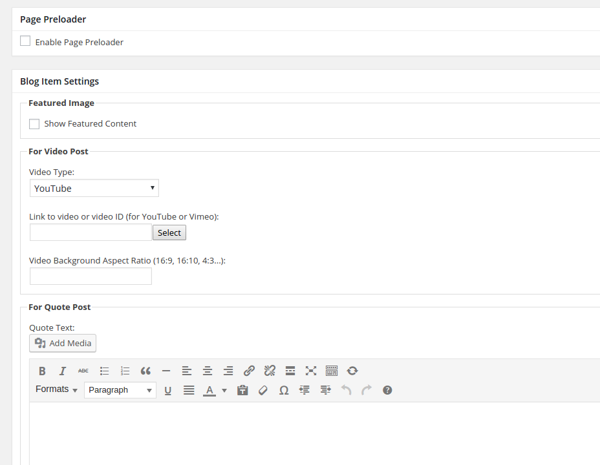Image resolution: width=600 pixels, height=465 pixels.
Task: Remove link with the broken chain icon
Action: (x=270, y=371)
